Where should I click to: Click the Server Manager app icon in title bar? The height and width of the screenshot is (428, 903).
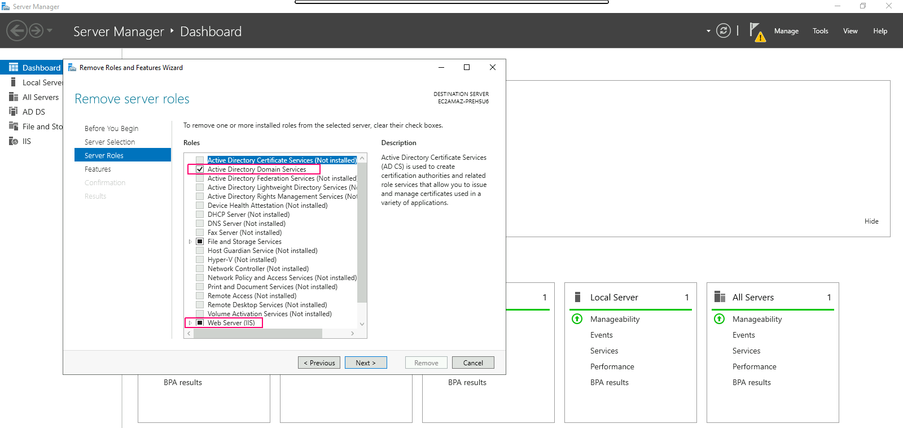click(6, 6)
